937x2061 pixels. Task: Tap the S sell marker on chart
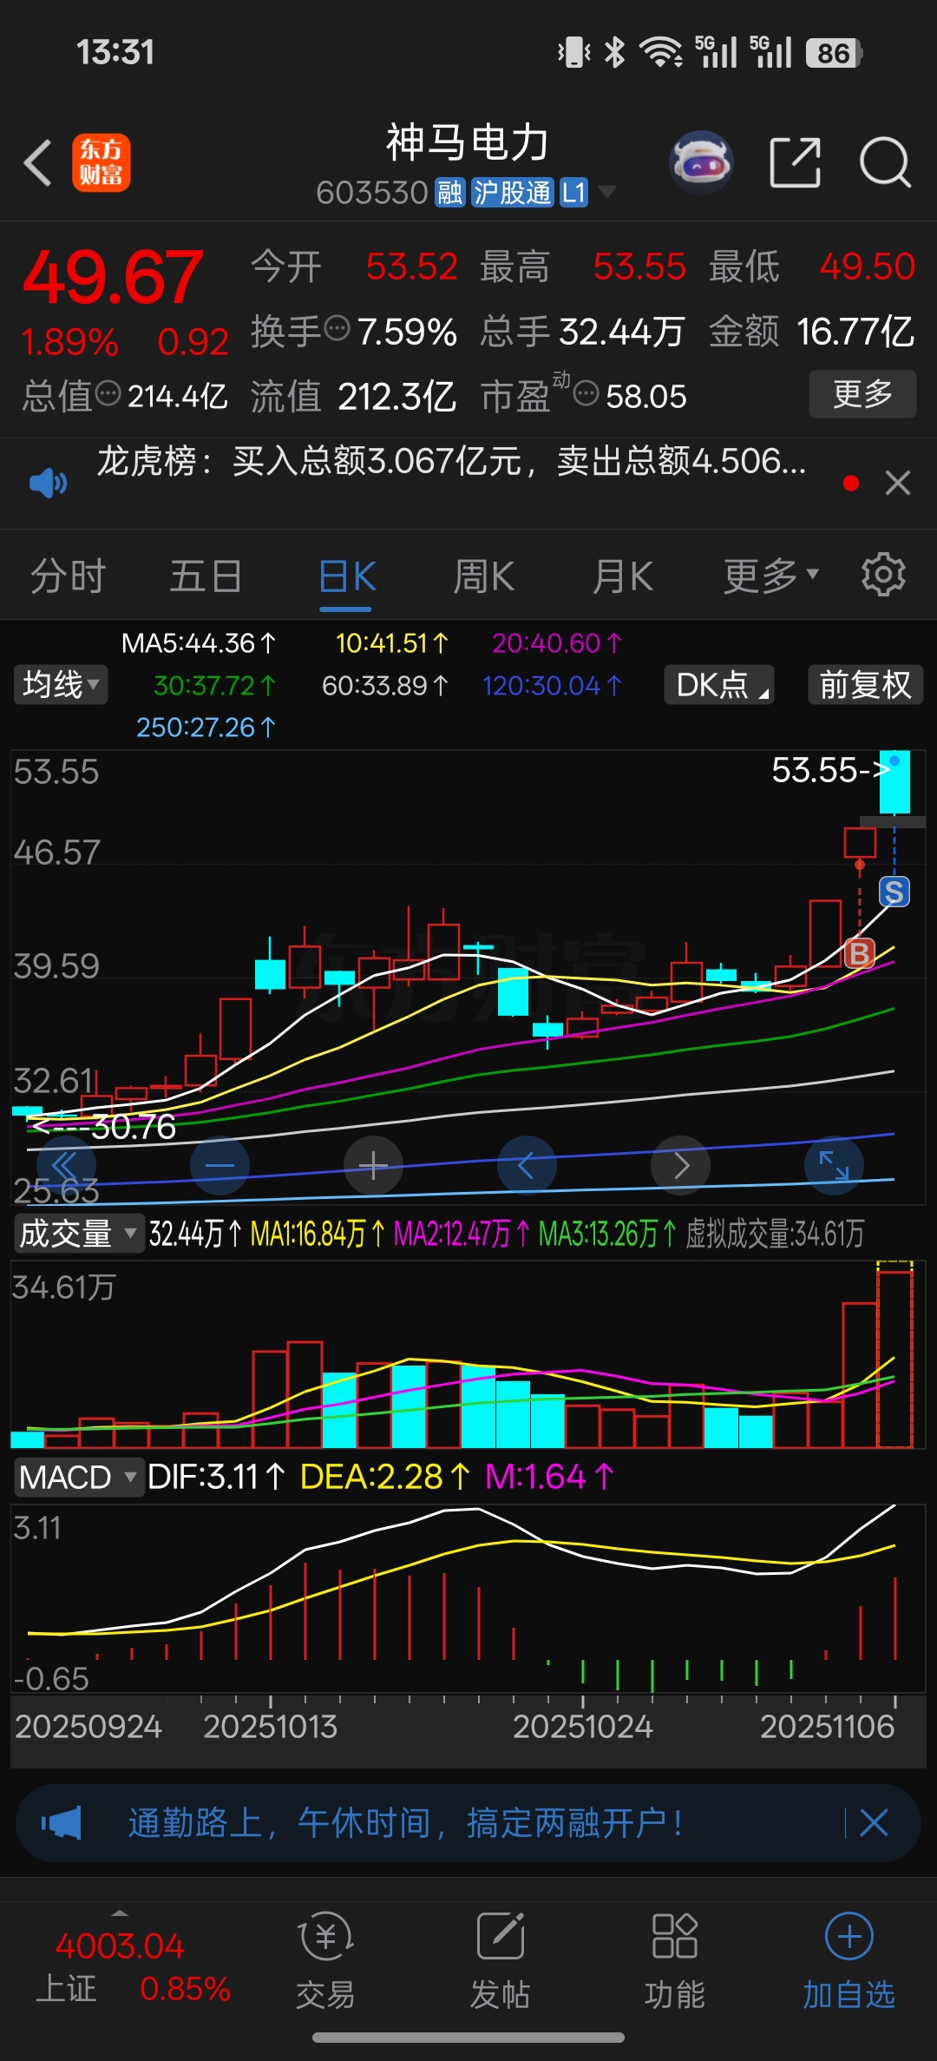pos(894,892)
